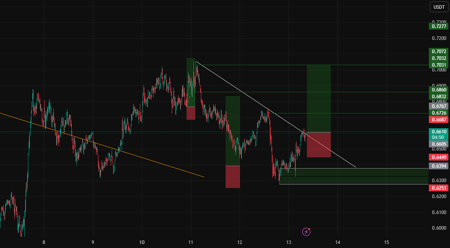
Task: Click the red 0.6687 stop price label
Action: coord(438,120)
